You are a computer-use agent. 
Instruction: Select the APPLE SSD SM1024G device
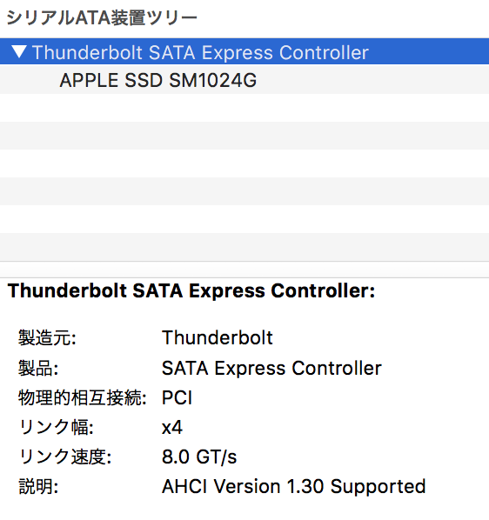(x=244, y=80)
